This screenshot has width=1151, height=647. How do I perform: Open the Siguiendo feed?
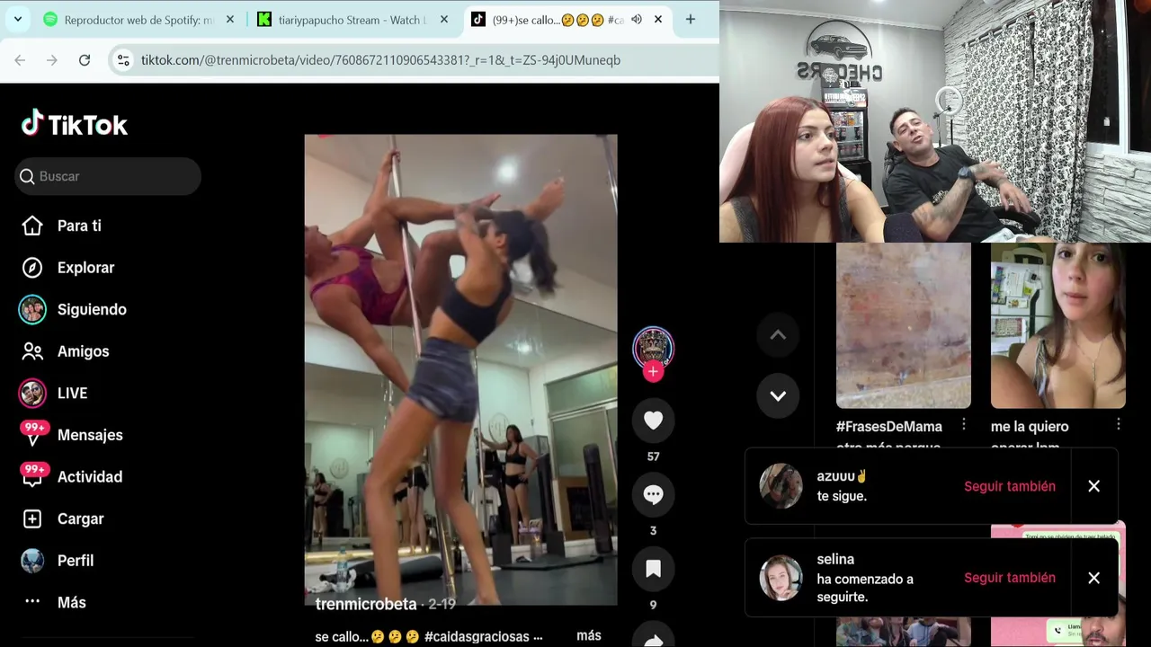point(92,309)
